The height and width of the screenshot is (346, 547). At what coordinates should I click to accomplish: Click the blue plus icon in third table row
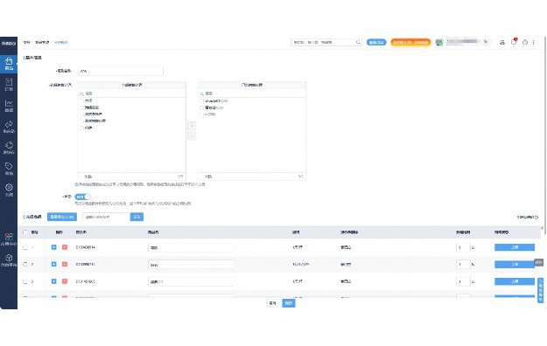tap(53, 281)
